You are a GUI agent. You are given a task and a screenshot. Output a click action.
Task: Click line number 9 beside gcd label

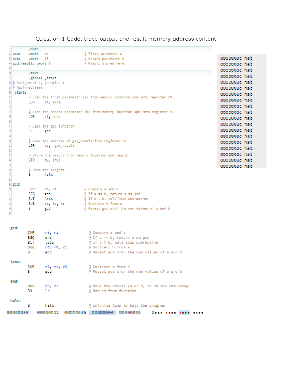10,184
